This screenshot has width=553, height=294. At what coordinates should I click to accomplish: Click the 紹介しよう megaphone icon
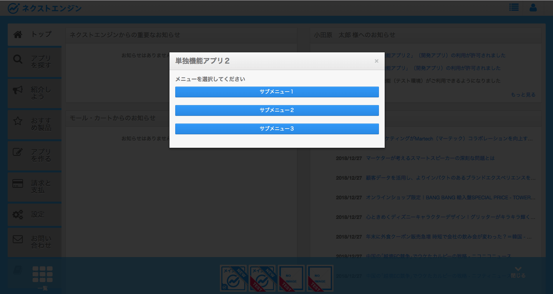[18, 90]
